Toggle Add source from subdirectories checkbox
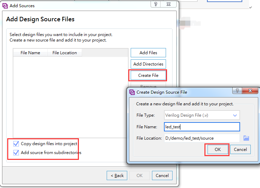This screenshot has height=188, width=260. (x=16, y=153)
